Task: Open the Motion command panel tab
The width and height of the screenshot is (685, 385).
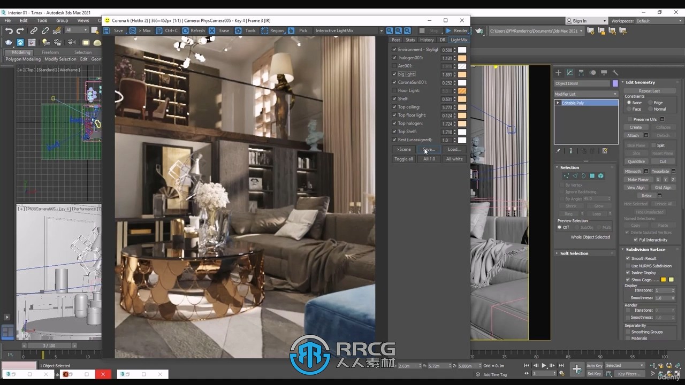Action: point(592,72)
